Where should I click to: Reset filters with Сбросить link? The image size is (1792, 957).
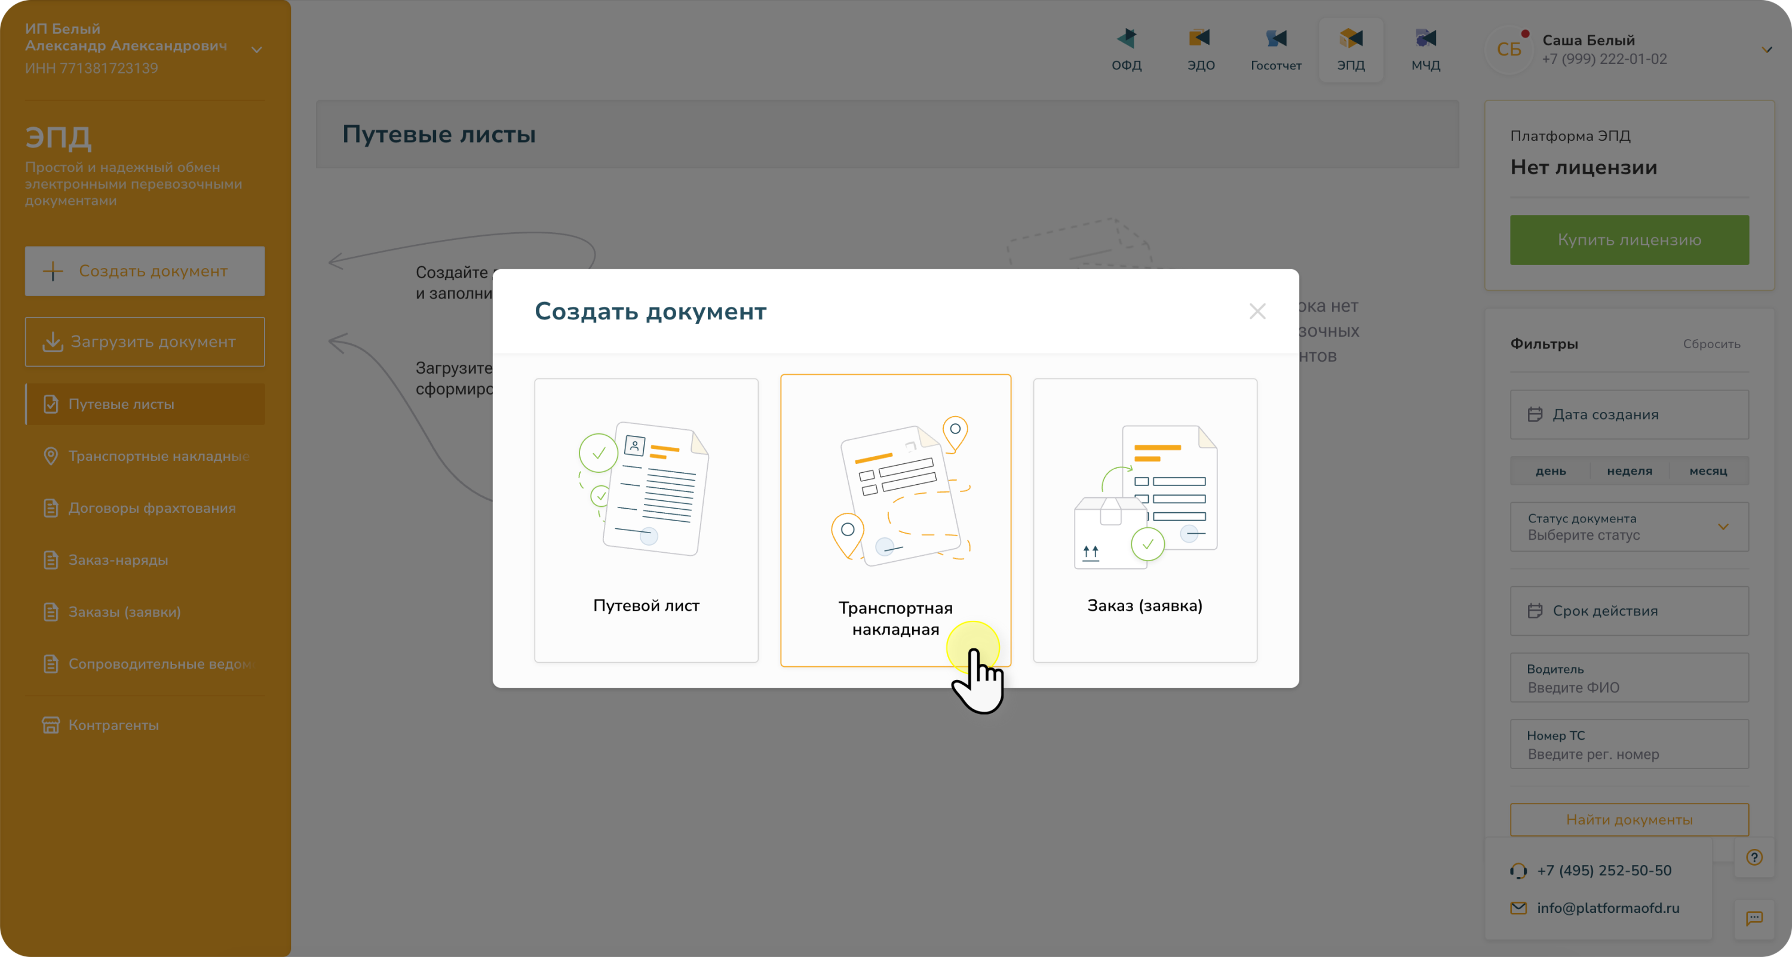1711,343
